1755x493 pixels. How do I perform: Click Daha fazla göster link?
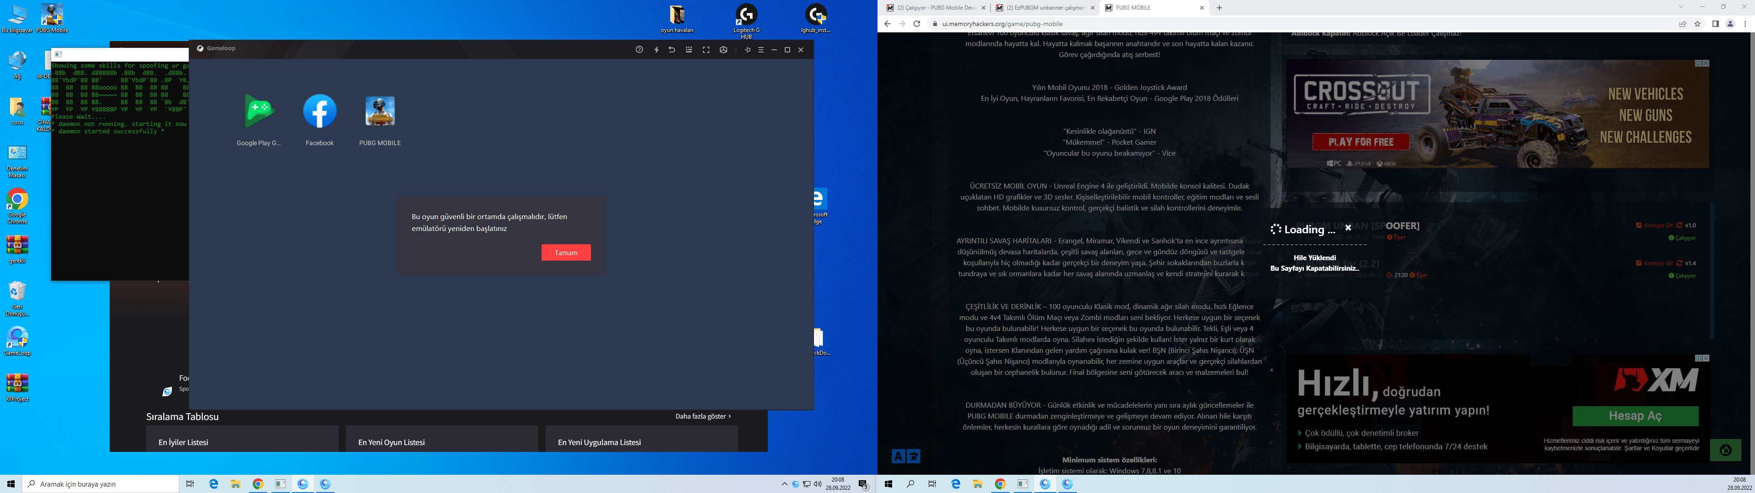tap(703, 416)
